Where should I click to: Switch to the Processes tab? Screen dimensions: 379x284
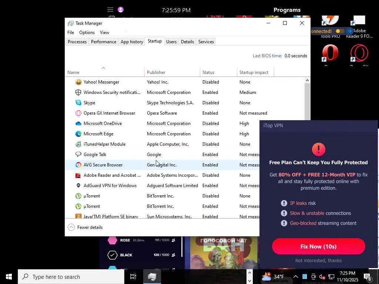(77, 42)
